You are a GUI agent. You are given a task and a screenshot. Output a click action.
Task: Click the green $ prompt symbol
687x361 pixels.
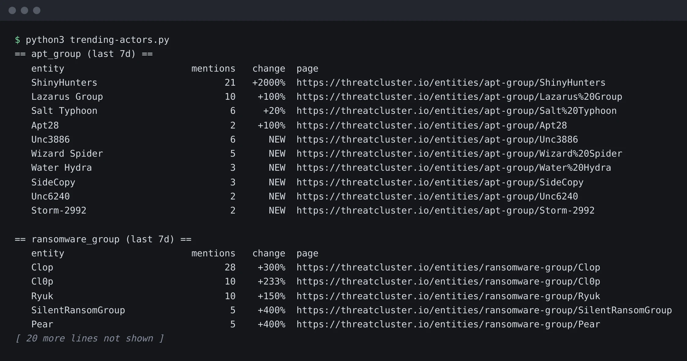(17, 40)
